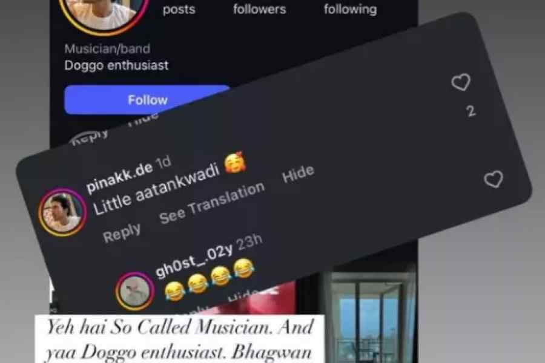
Task: Click the Yeh hai So Called Musician caption
Action: [180, 339]
